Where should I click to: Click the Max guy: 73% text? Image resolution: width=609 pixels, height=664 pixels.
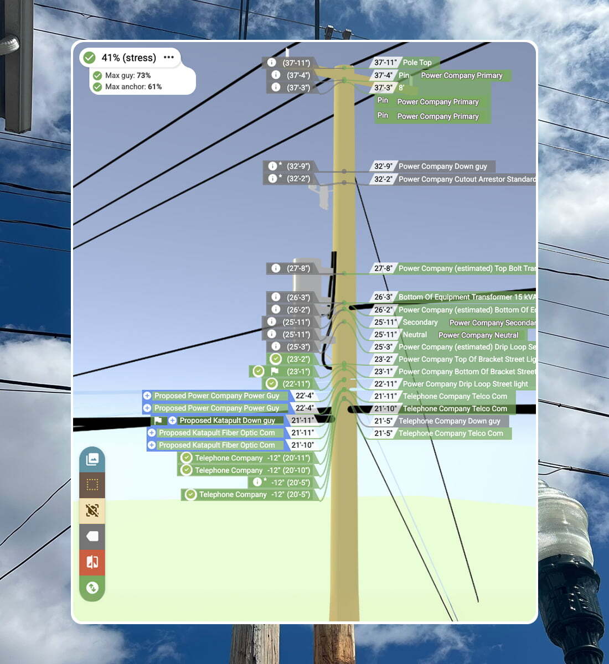pyautogui.click(x=128, y=75)
